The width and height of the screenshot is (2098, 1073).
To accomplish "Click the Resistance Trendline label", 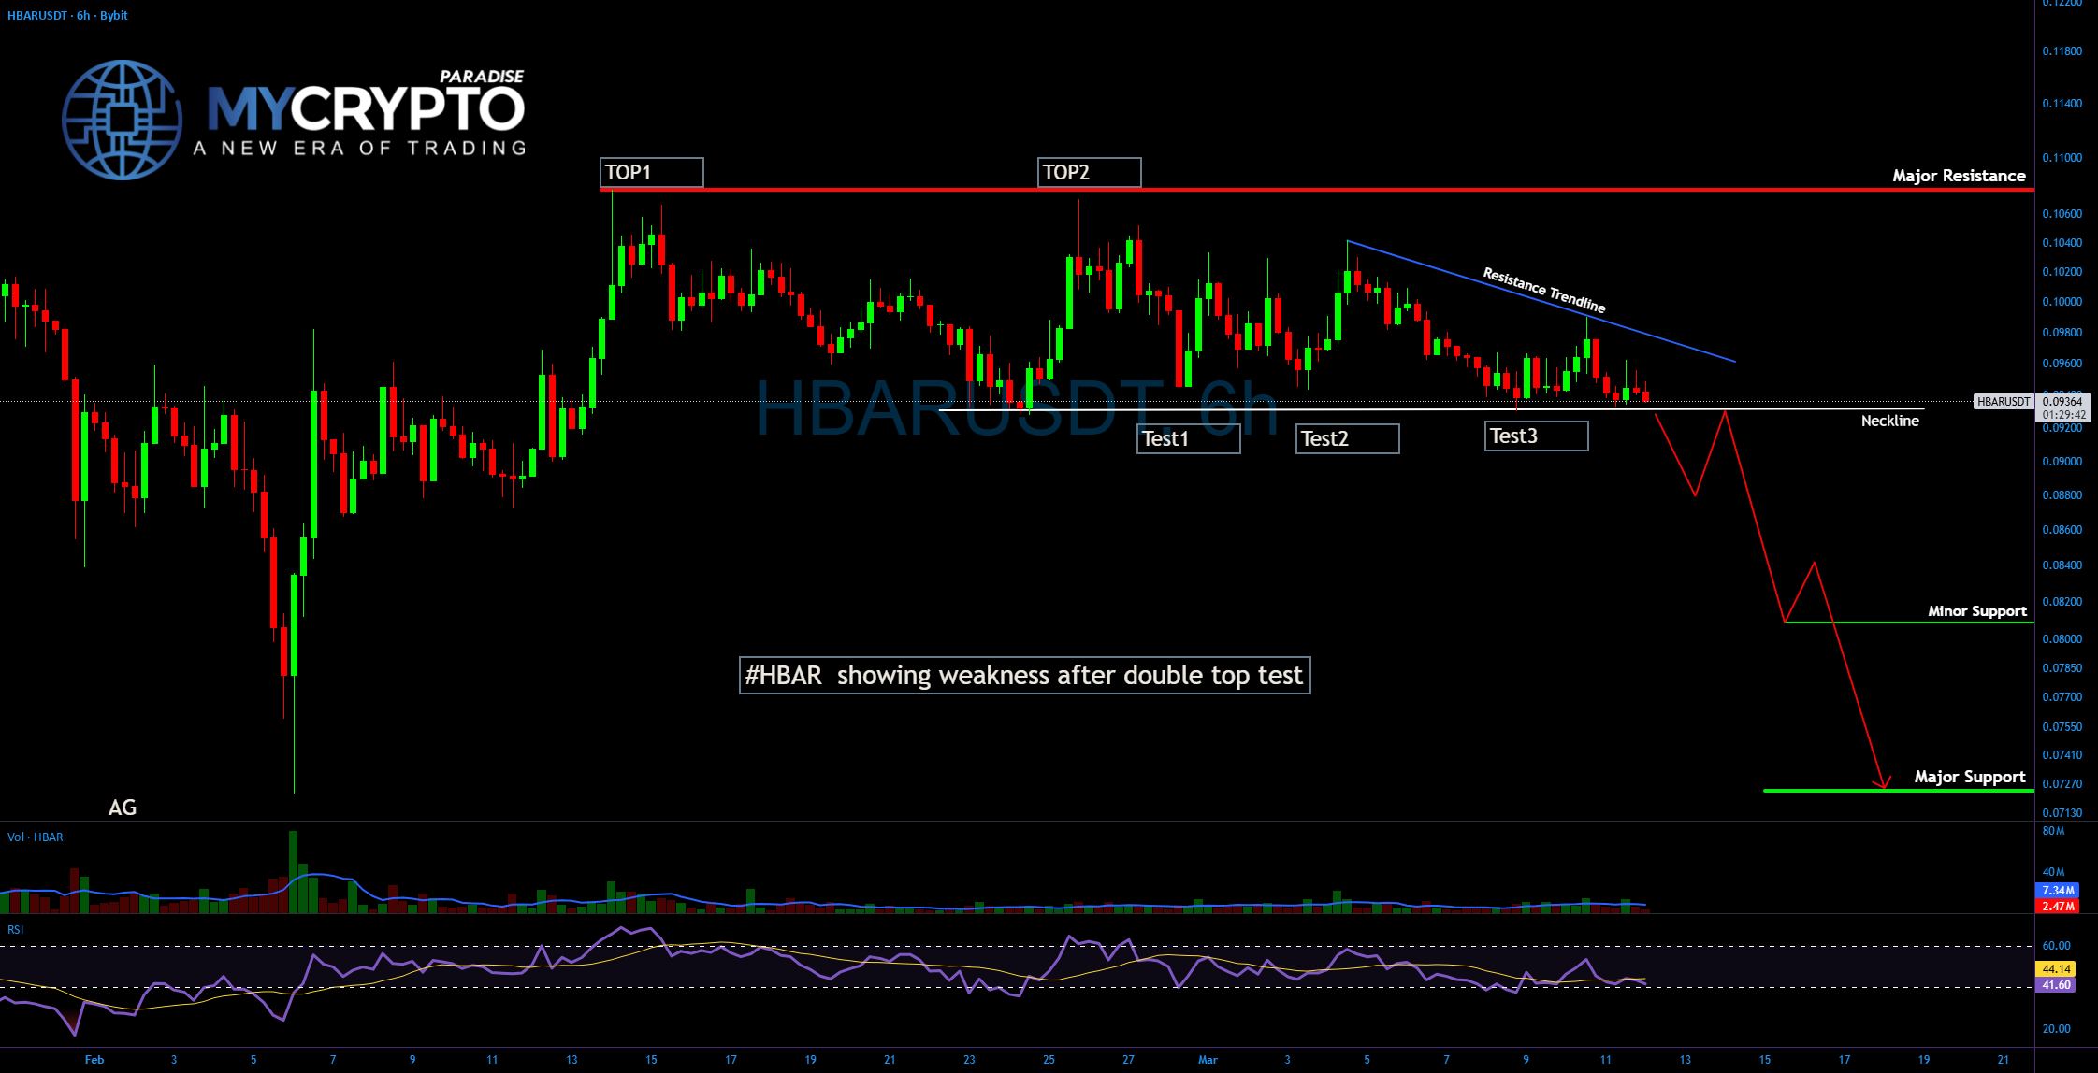I will click(x=1544, y=291).
